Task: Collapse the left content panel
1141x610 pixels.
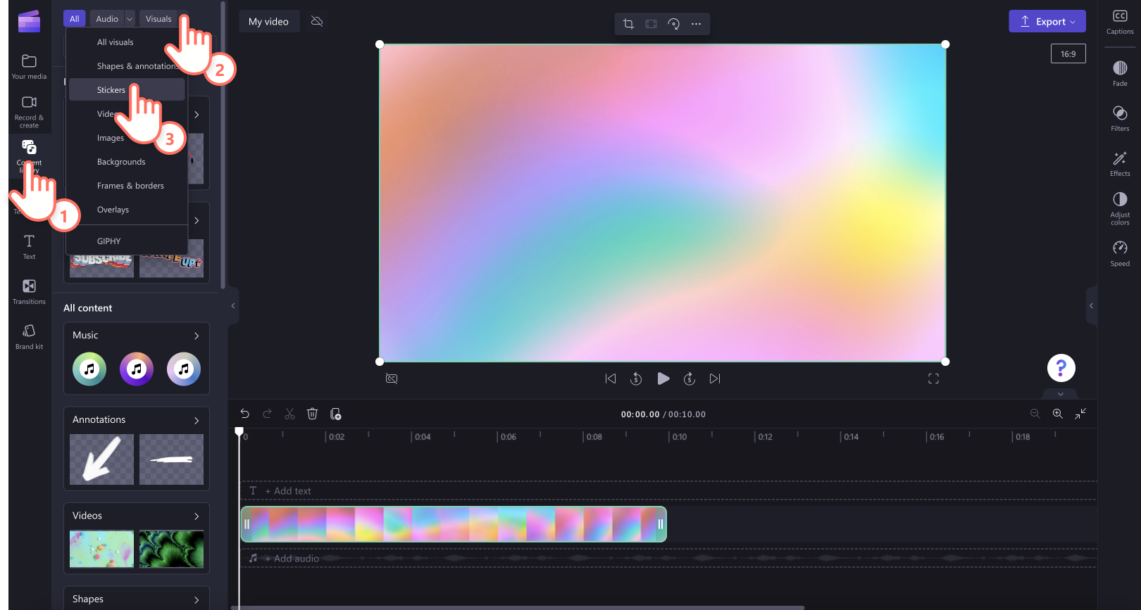Action: pos(233,305)
